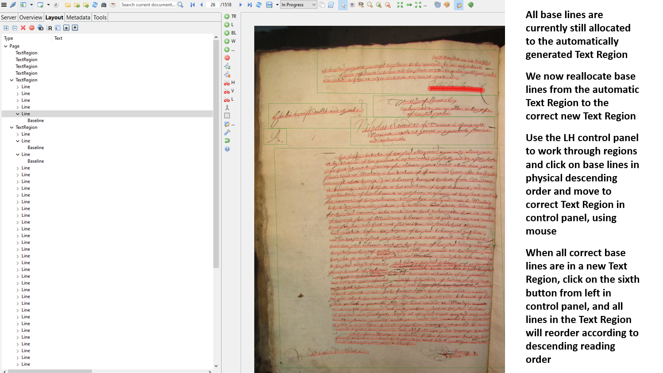Select the highlighted Line row in tree
Image resolution: width=663 pixels, height=373 pixels.
26,114
